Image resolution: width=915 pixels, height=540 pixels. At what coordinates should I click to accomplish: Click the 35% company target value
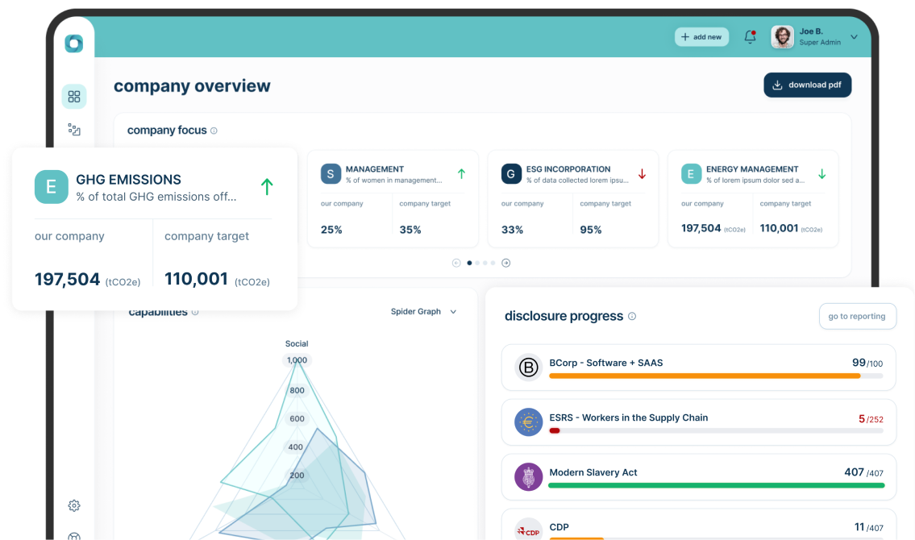pos(410,230)
